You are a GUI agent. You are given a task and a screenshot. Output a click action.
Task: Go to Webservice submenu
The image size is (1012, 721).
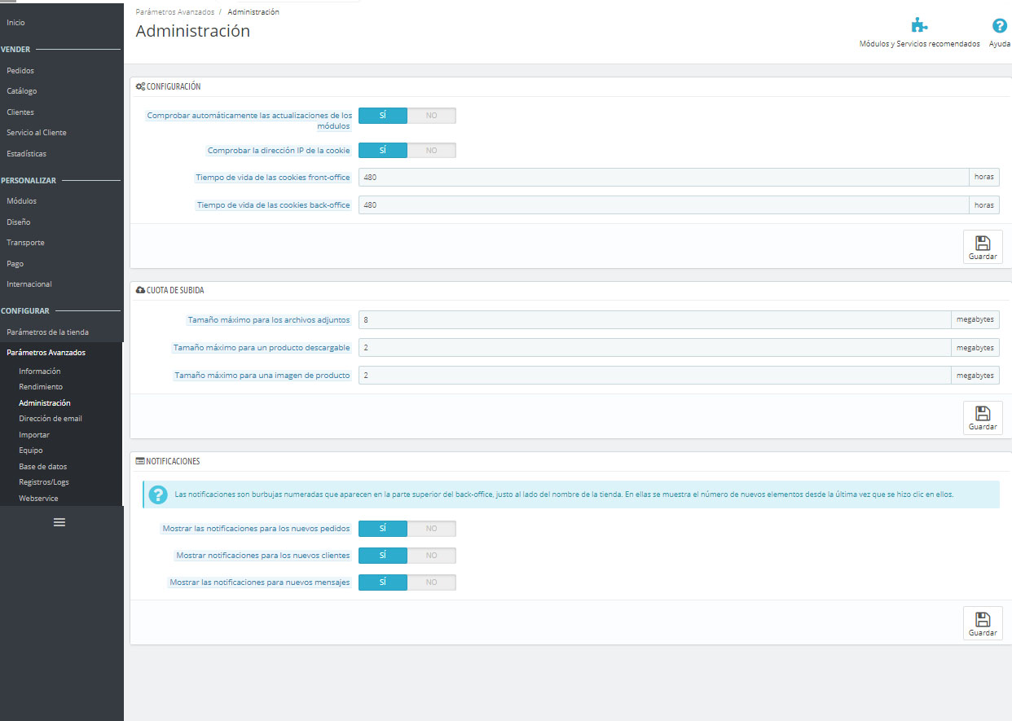coord(38,499)
